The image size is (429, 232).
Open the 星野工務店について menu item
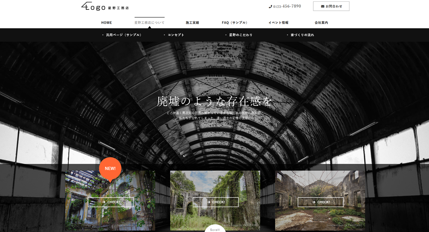pos(149,23)
